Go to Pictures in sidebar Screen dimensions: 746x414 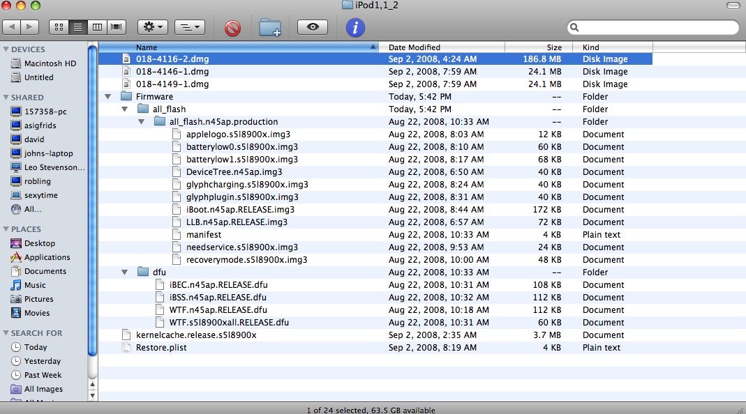pyautogui.click(x=32, y=299)
